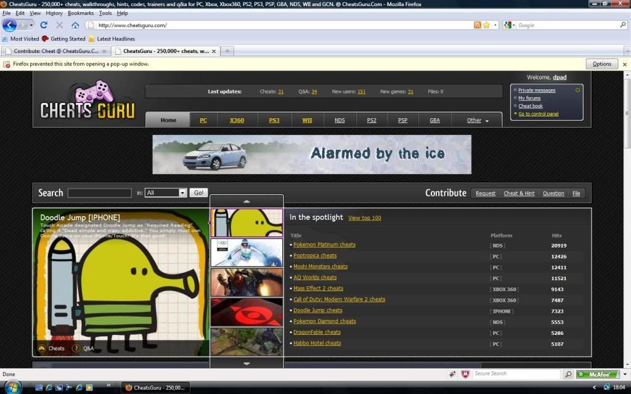Click the RSS feed icon in address bar
This screenshot has height=394, width=631.
coord(478,25)
